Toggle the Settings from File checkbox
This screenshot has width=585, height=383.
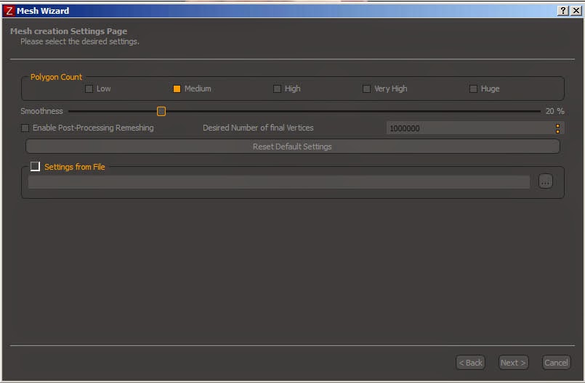35,166
